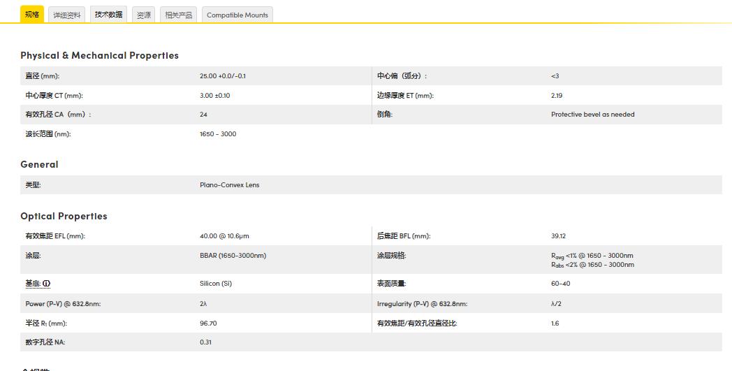Click the Physical & Mechanical Properties heading
The width and height of the screenshot is (732, 371).
pyautogui.click(x=99, y=55)
